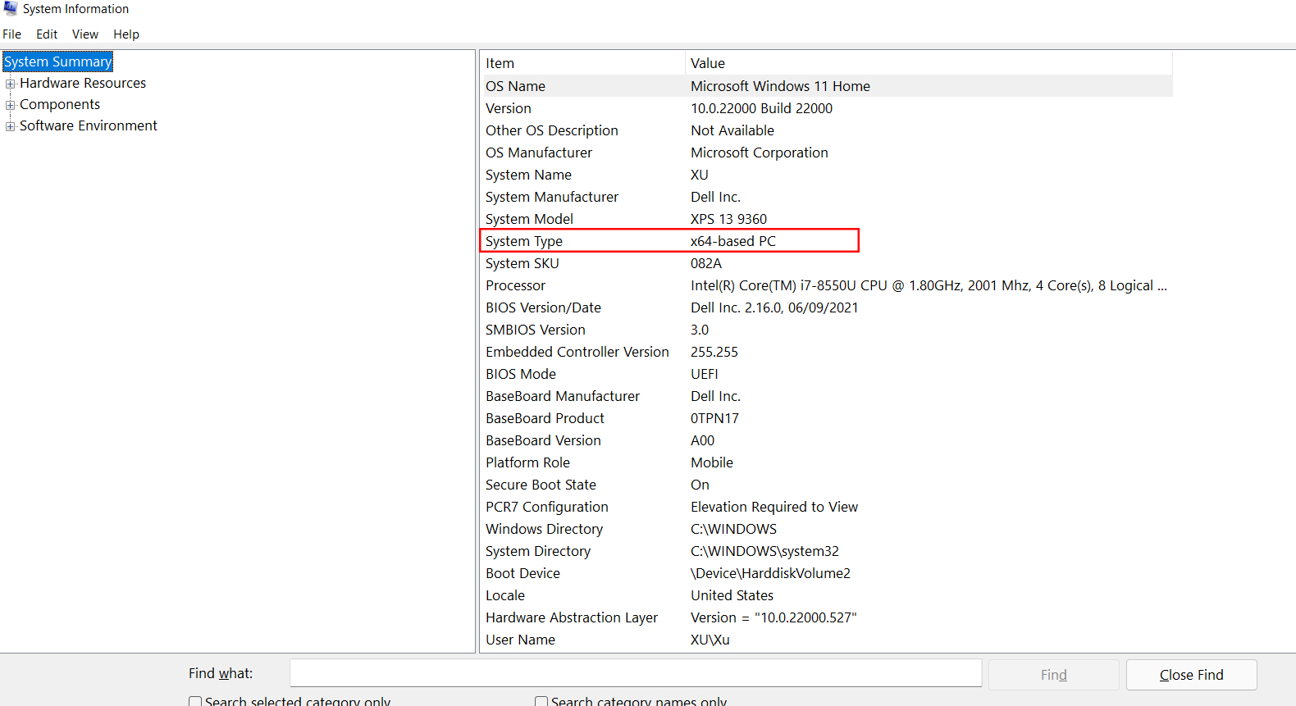Click the Elevation Required to View value
The height and width of the screenshot is (706, 1296).
point(774,507)
